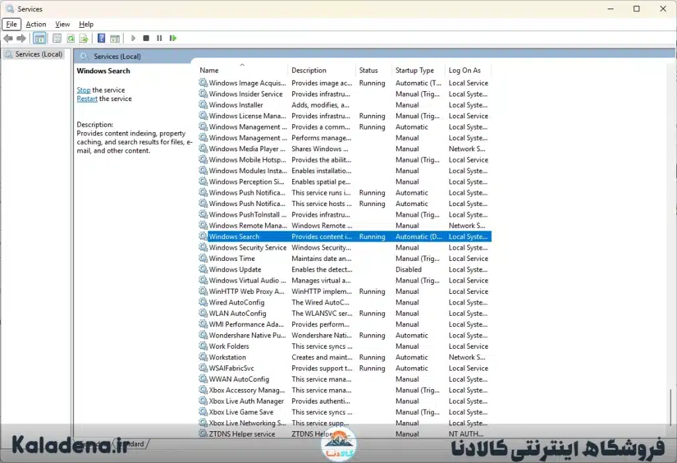Select the Windows License Mana... service name
The image size is (677, 463).
coord(247,116)
